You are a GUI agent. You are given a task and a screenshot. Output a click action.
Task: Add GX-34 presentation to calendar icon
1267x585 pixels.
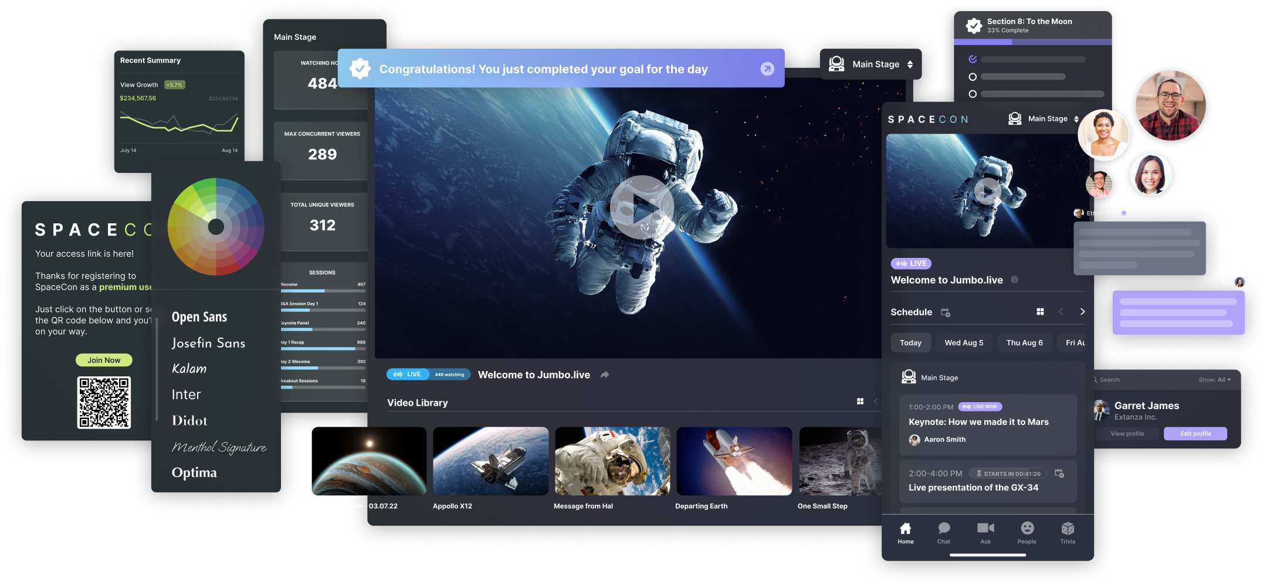coord(1059,473)
